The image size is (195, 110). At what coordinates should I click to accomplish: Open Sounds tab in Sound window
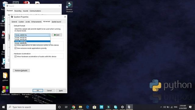(26, 11)
